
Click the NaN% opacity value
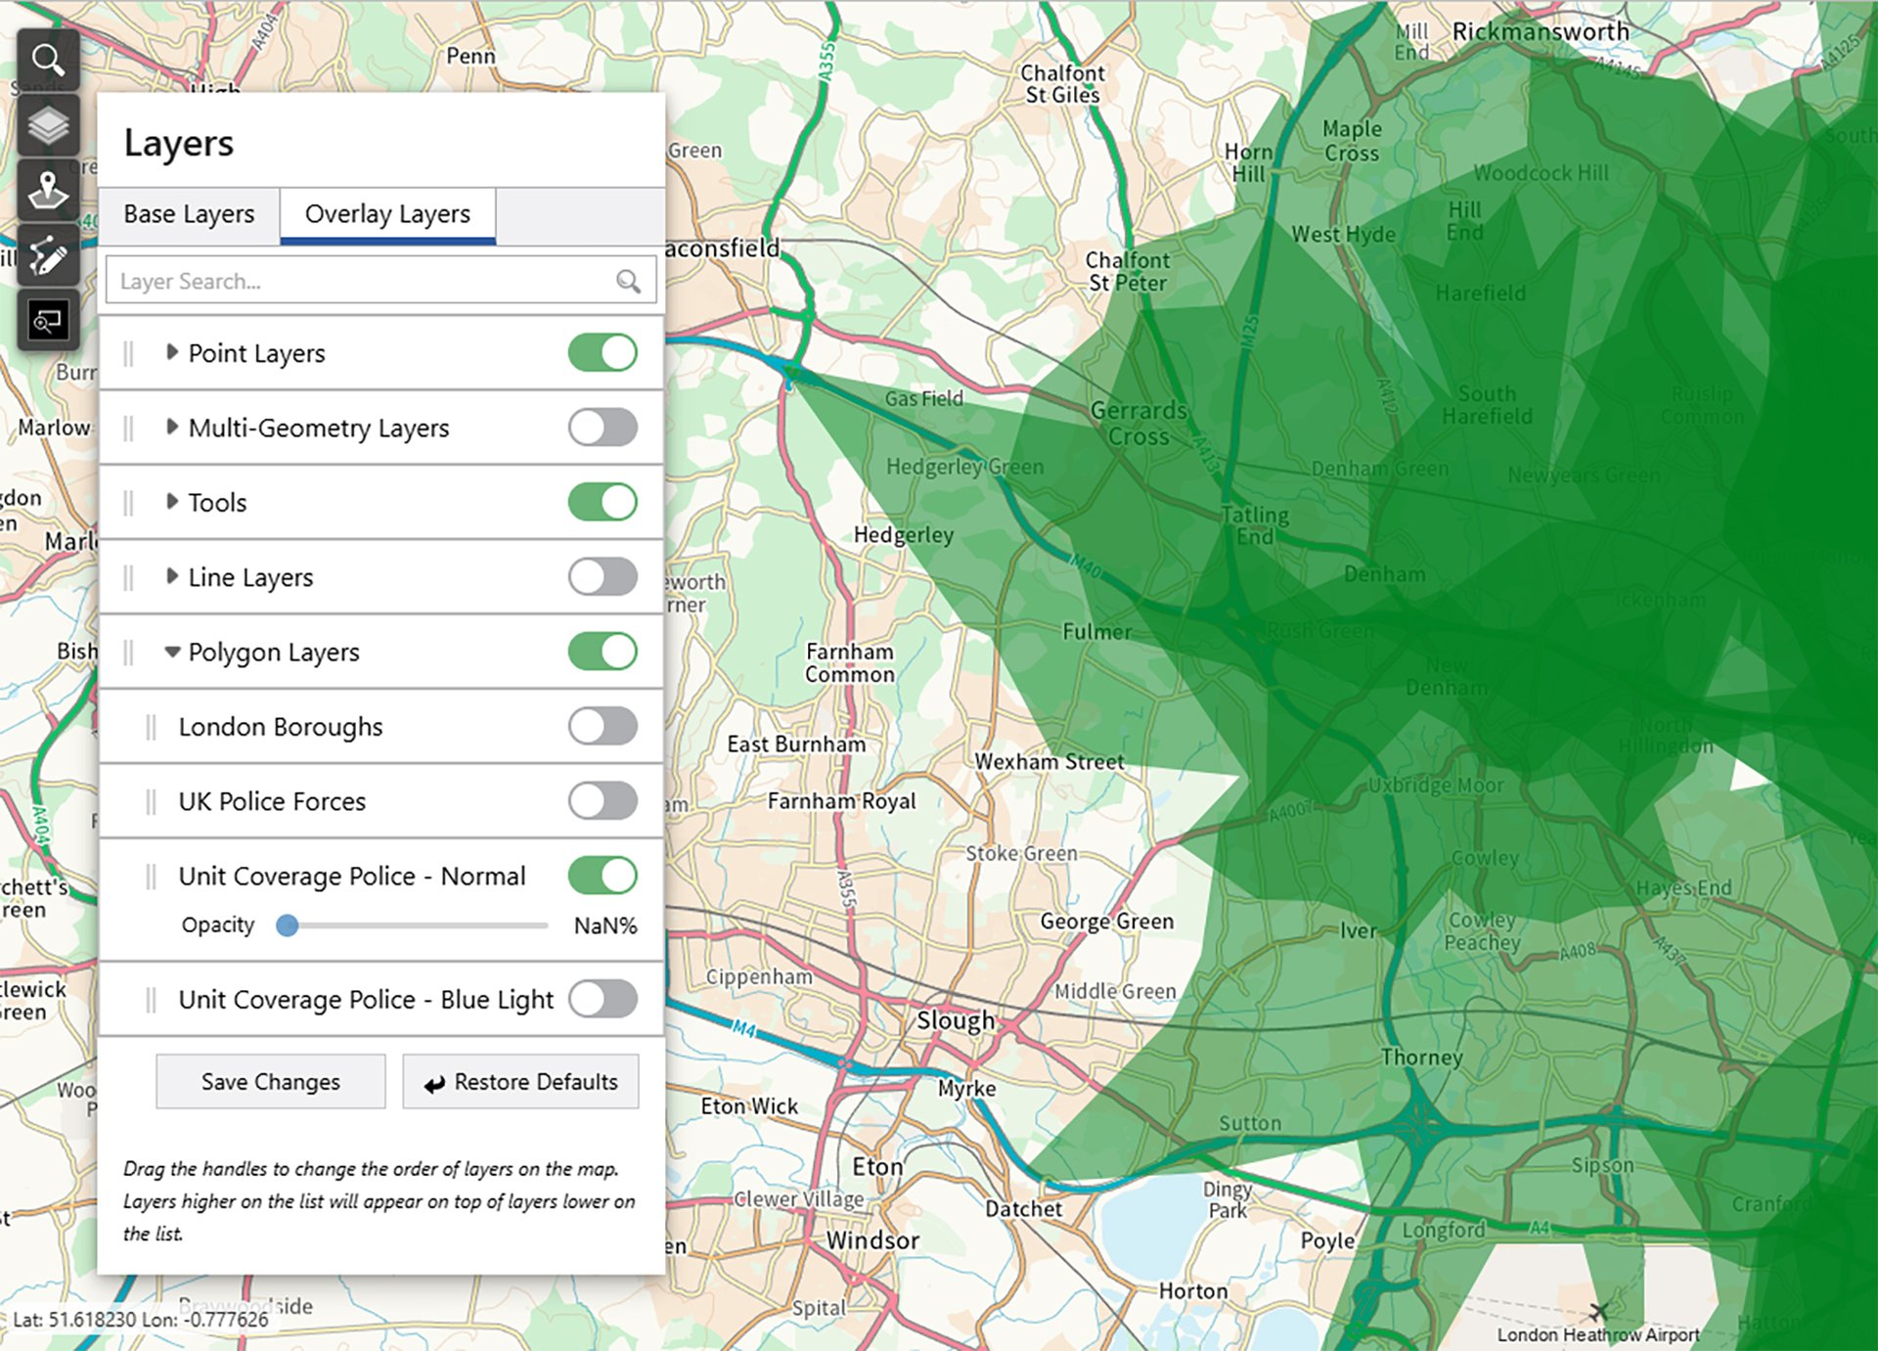tap(605, 925)
